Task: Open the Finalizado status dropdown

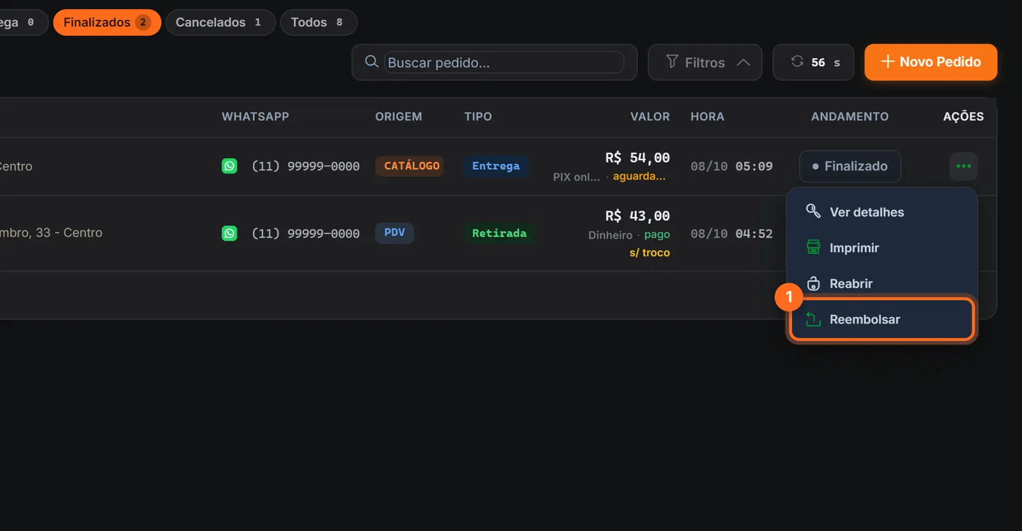Action: [x=850, y=166]
